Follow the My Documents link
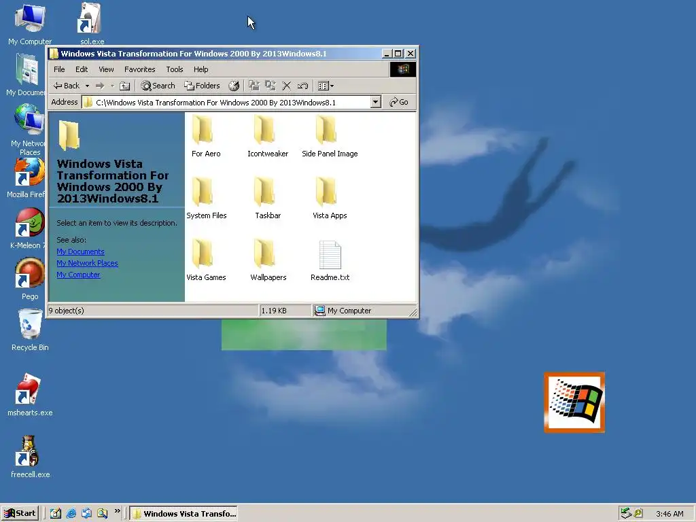The image size is (696, 522). tap(80, 251)
